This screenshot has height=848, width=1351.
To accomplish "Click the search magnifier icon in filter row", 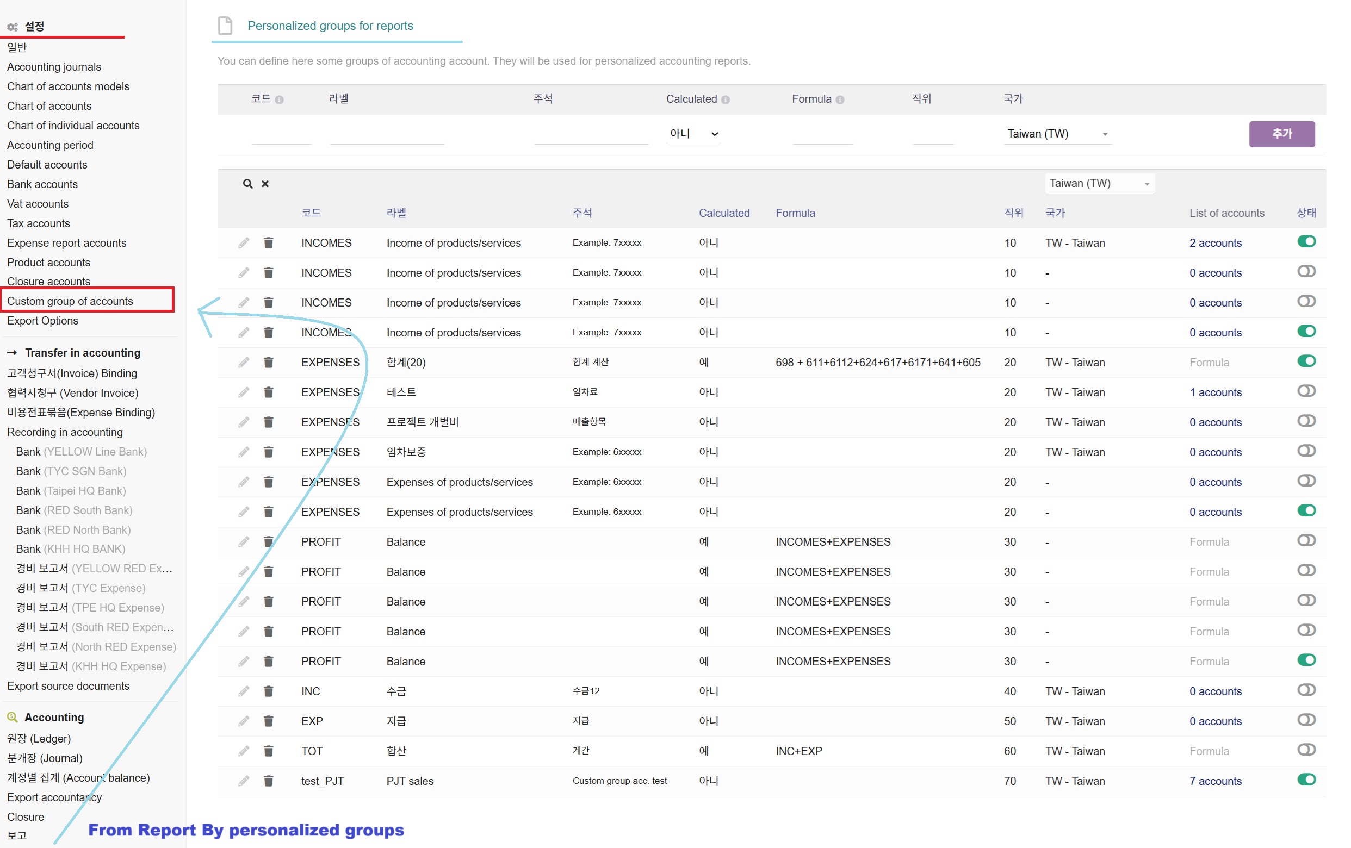I will tap(247, 184).
